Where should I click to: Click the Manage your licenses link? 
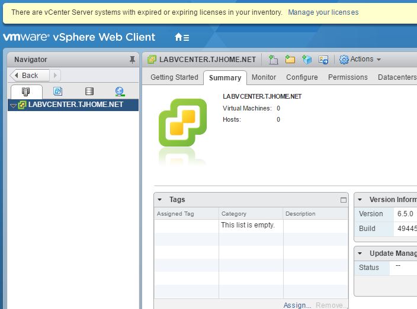pos(323,12)
